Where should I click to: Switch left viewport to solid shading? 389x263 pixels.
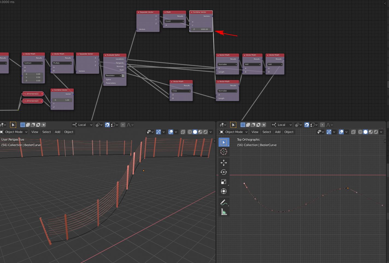[195, 132]
